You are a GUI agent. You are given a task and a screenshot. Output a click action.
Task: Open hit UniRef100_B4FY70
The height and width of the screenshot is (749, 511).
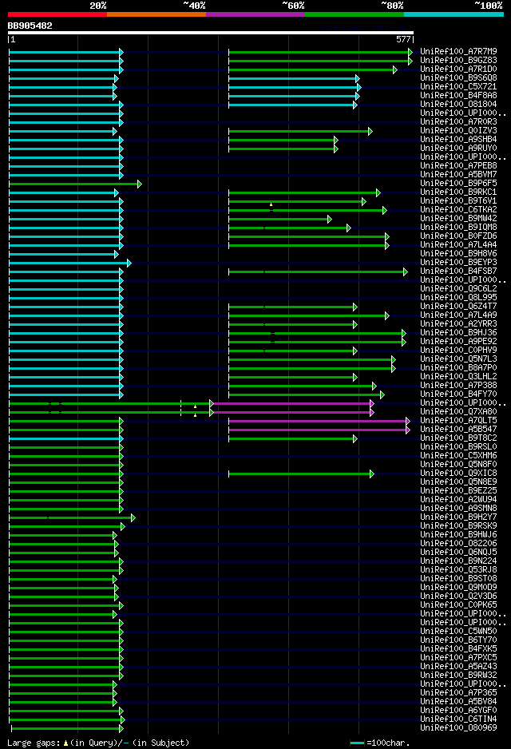coord(458,394)
